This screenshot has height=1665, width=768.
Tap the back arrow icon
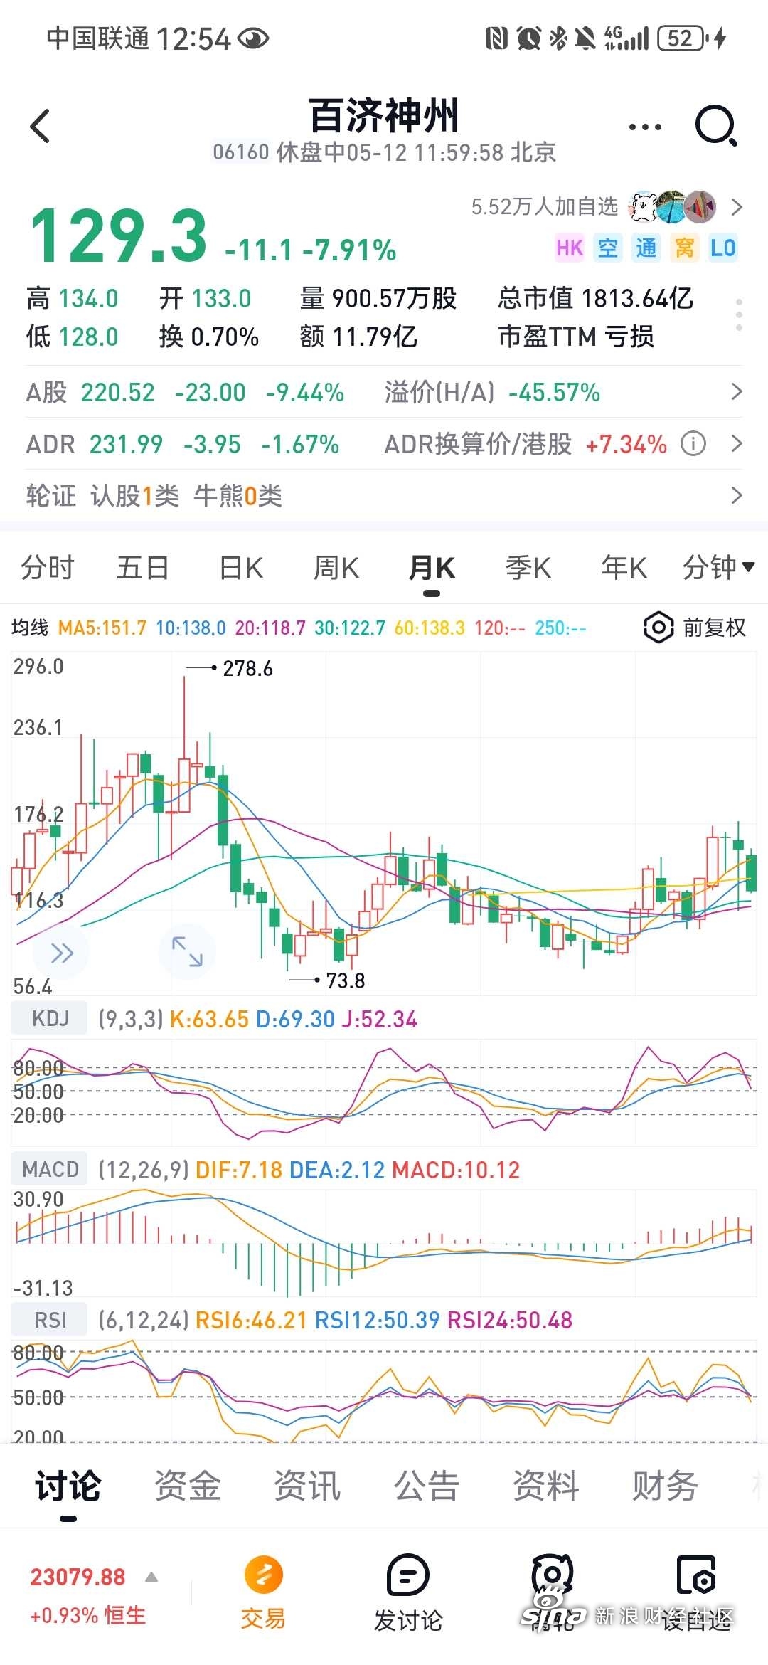point(40,126)
